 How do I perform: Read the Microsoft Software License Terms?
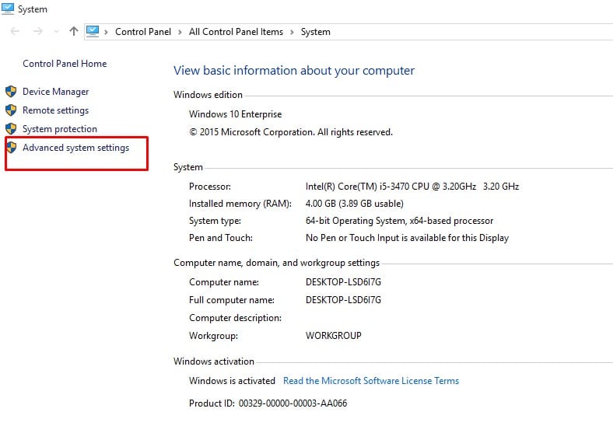[x=370, y=381]
